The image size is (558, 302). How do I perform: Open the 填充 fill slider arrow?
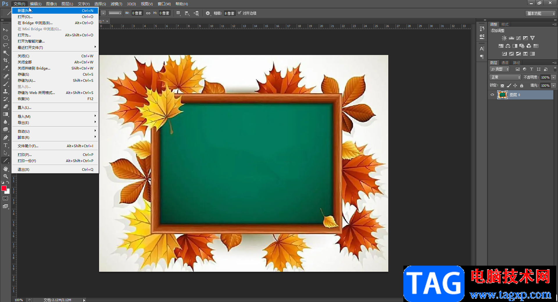click(x=554, y=86)
